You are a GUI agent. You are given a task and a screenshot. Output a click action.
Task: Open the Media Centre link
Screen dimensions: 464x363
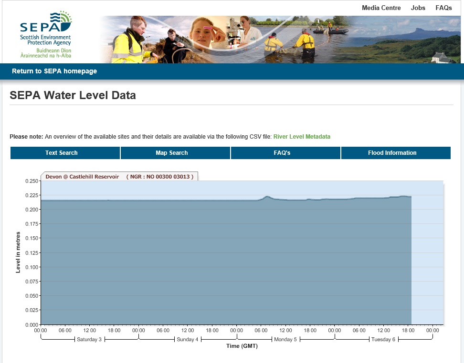(381, 8)
